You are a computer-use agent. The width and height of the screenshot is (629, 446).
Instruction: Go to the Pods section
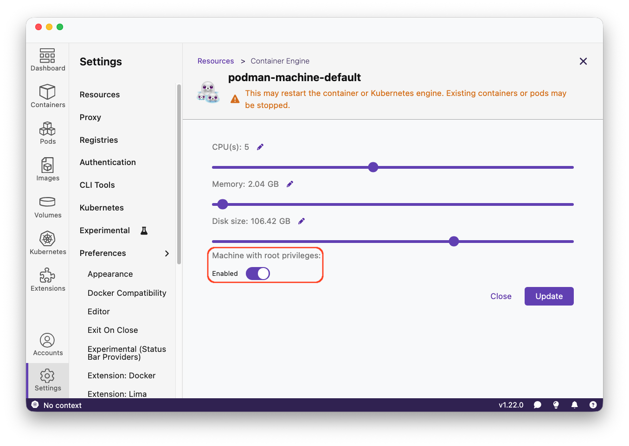pyautogui.click(x=47, y=133)
